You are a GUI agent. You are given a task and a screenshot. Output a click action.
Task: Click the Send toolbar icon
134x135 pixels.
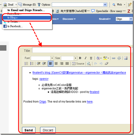pos(5,4)
